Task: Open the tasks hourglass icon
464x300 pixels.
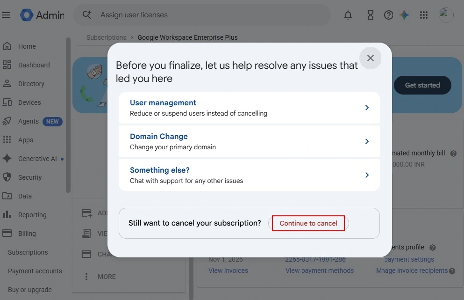Action: (x=370, y=15)
